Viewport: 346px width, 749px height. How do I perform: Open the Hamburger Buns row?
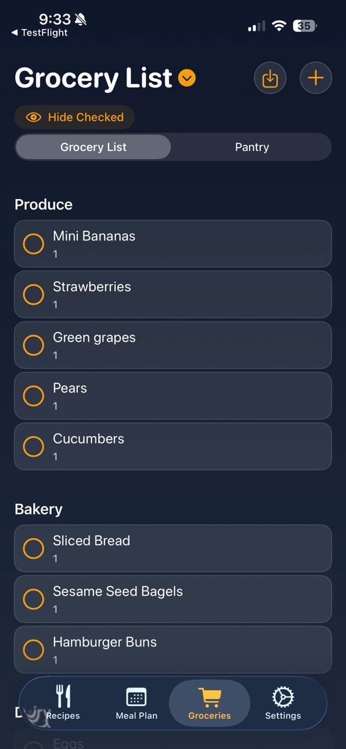(173, 649)
